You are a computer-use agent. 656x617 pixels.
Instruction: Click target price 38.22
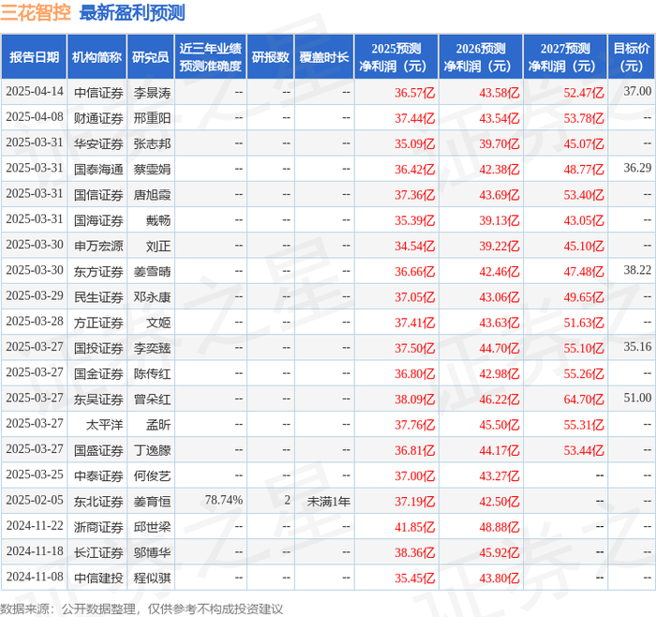tap(637, 270)
